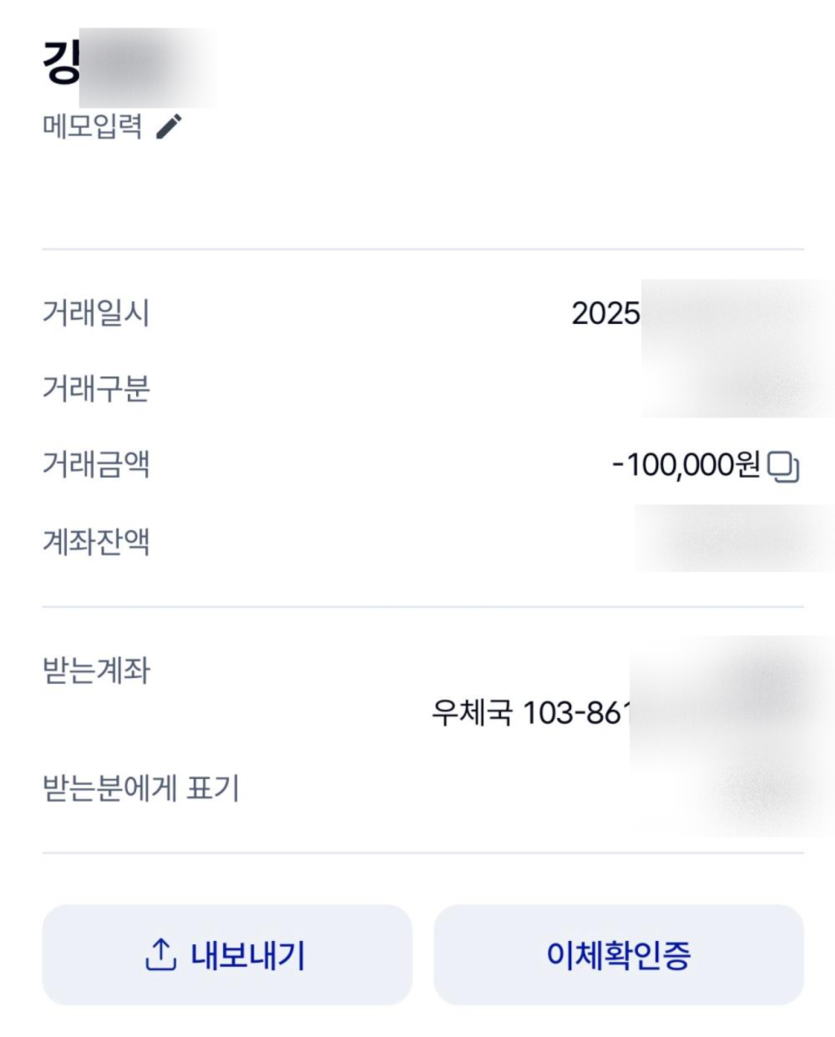Click the 받는분에게 표기 label
The height and width of the screenshot is (1037, 835).
(x=140, y=788)
